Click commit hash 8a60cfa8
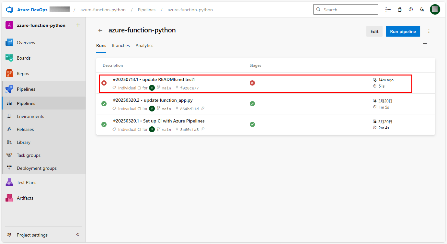 (189, 130)
